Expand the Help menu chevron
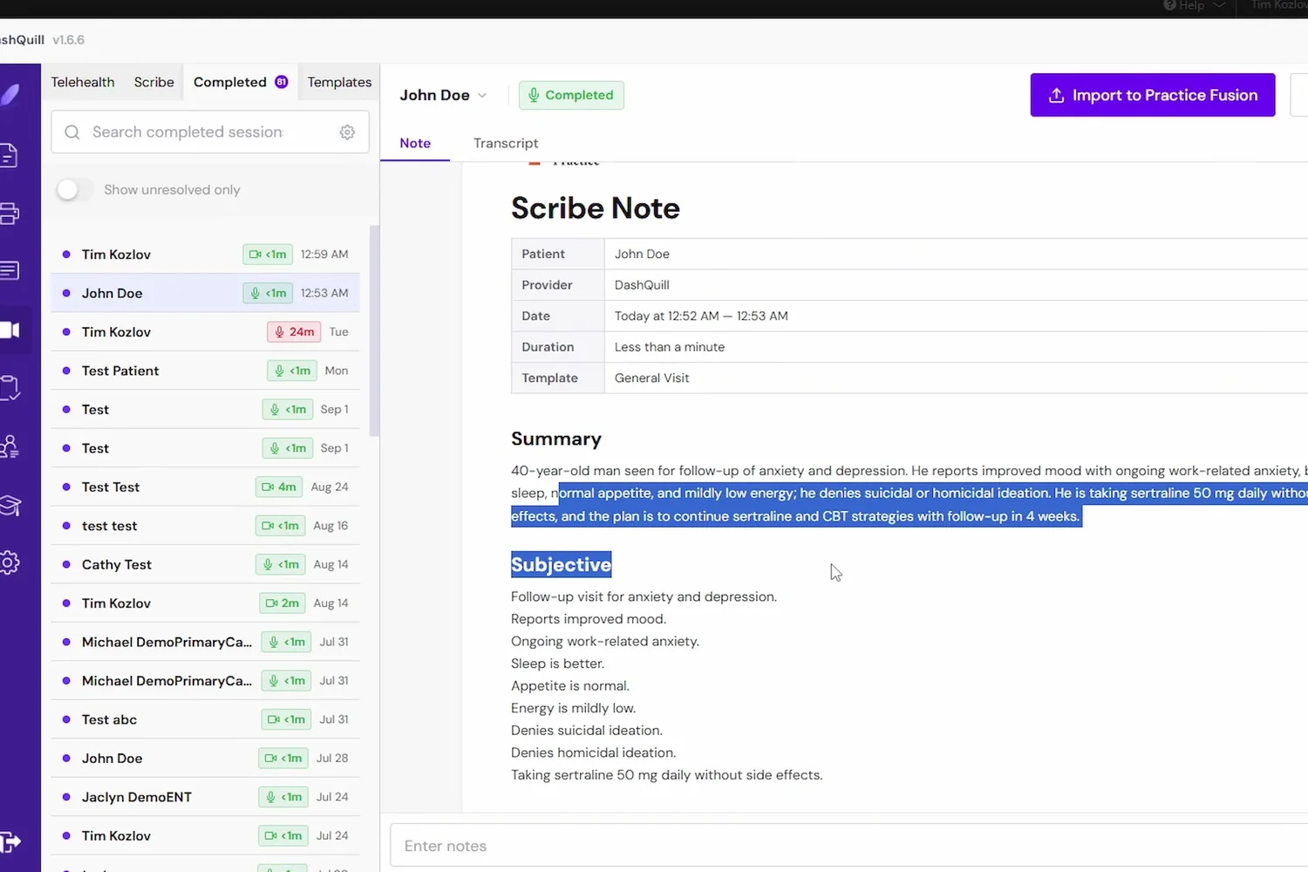 pyautogui.click(x=1219, y=5)
